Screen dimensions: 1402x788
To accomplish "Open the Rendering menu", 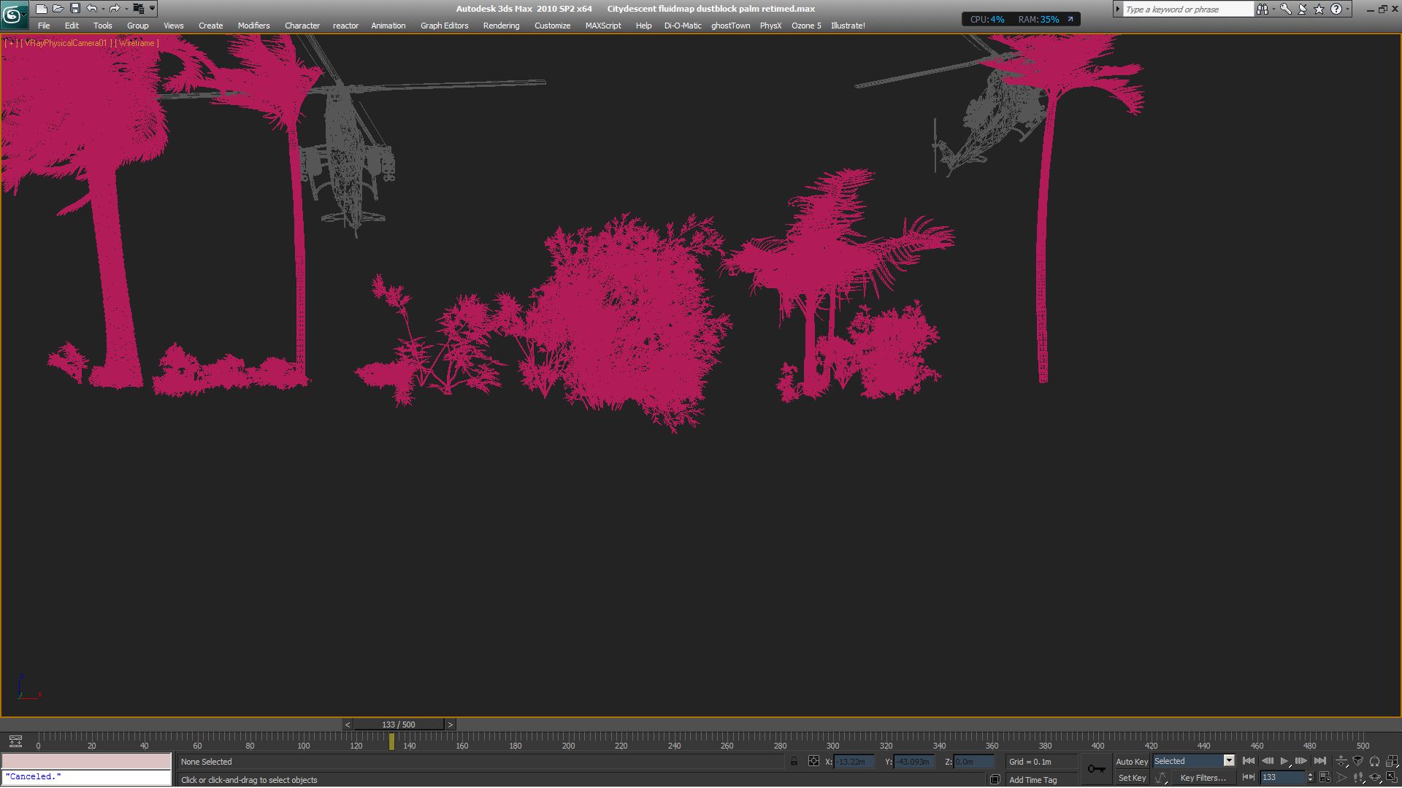I will (501, 26).
